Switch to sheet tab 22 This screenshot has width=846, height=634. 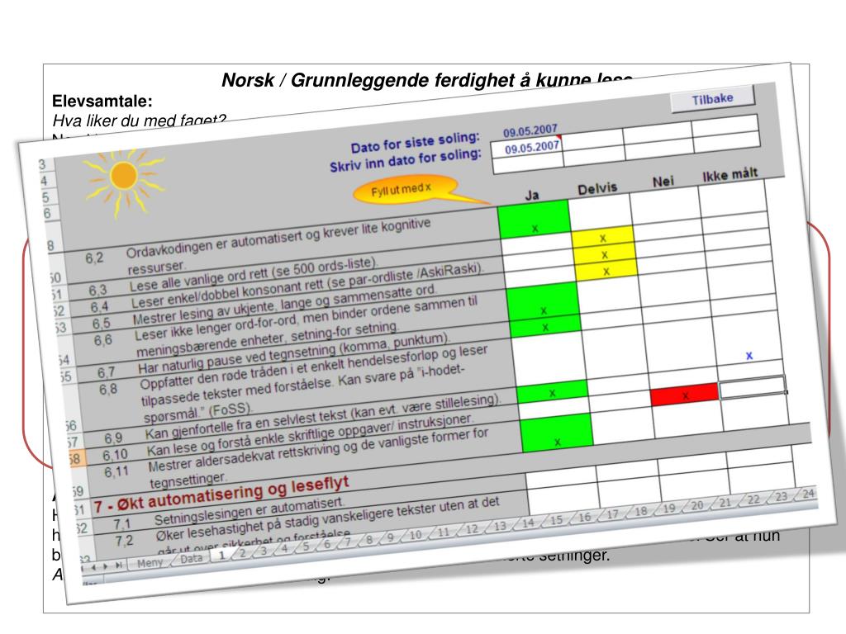[x=753, y=499]
